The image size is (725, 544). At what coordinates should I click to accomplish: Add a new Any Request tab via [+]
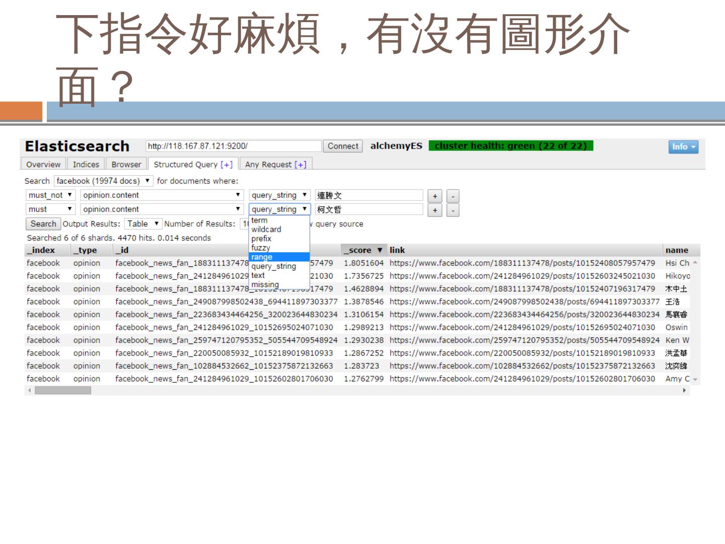[301, 164]
